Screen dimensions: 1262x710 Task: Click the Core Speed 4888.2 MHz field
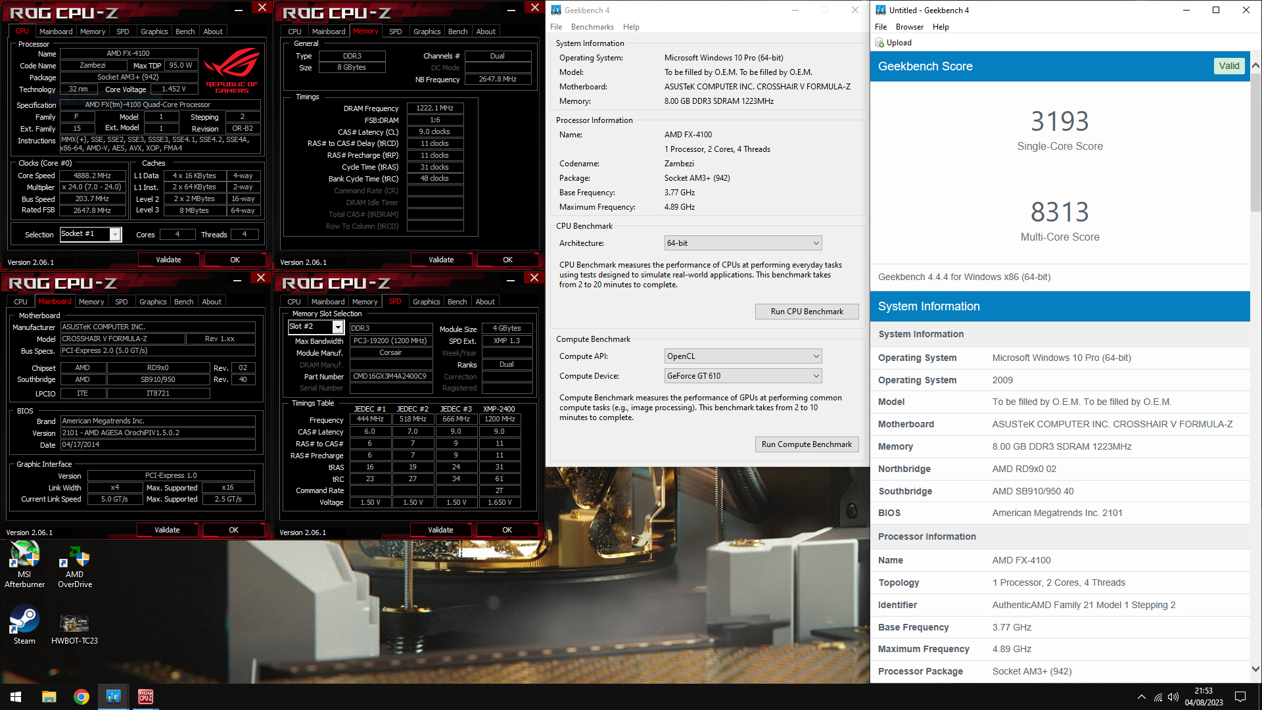point(93,176)
